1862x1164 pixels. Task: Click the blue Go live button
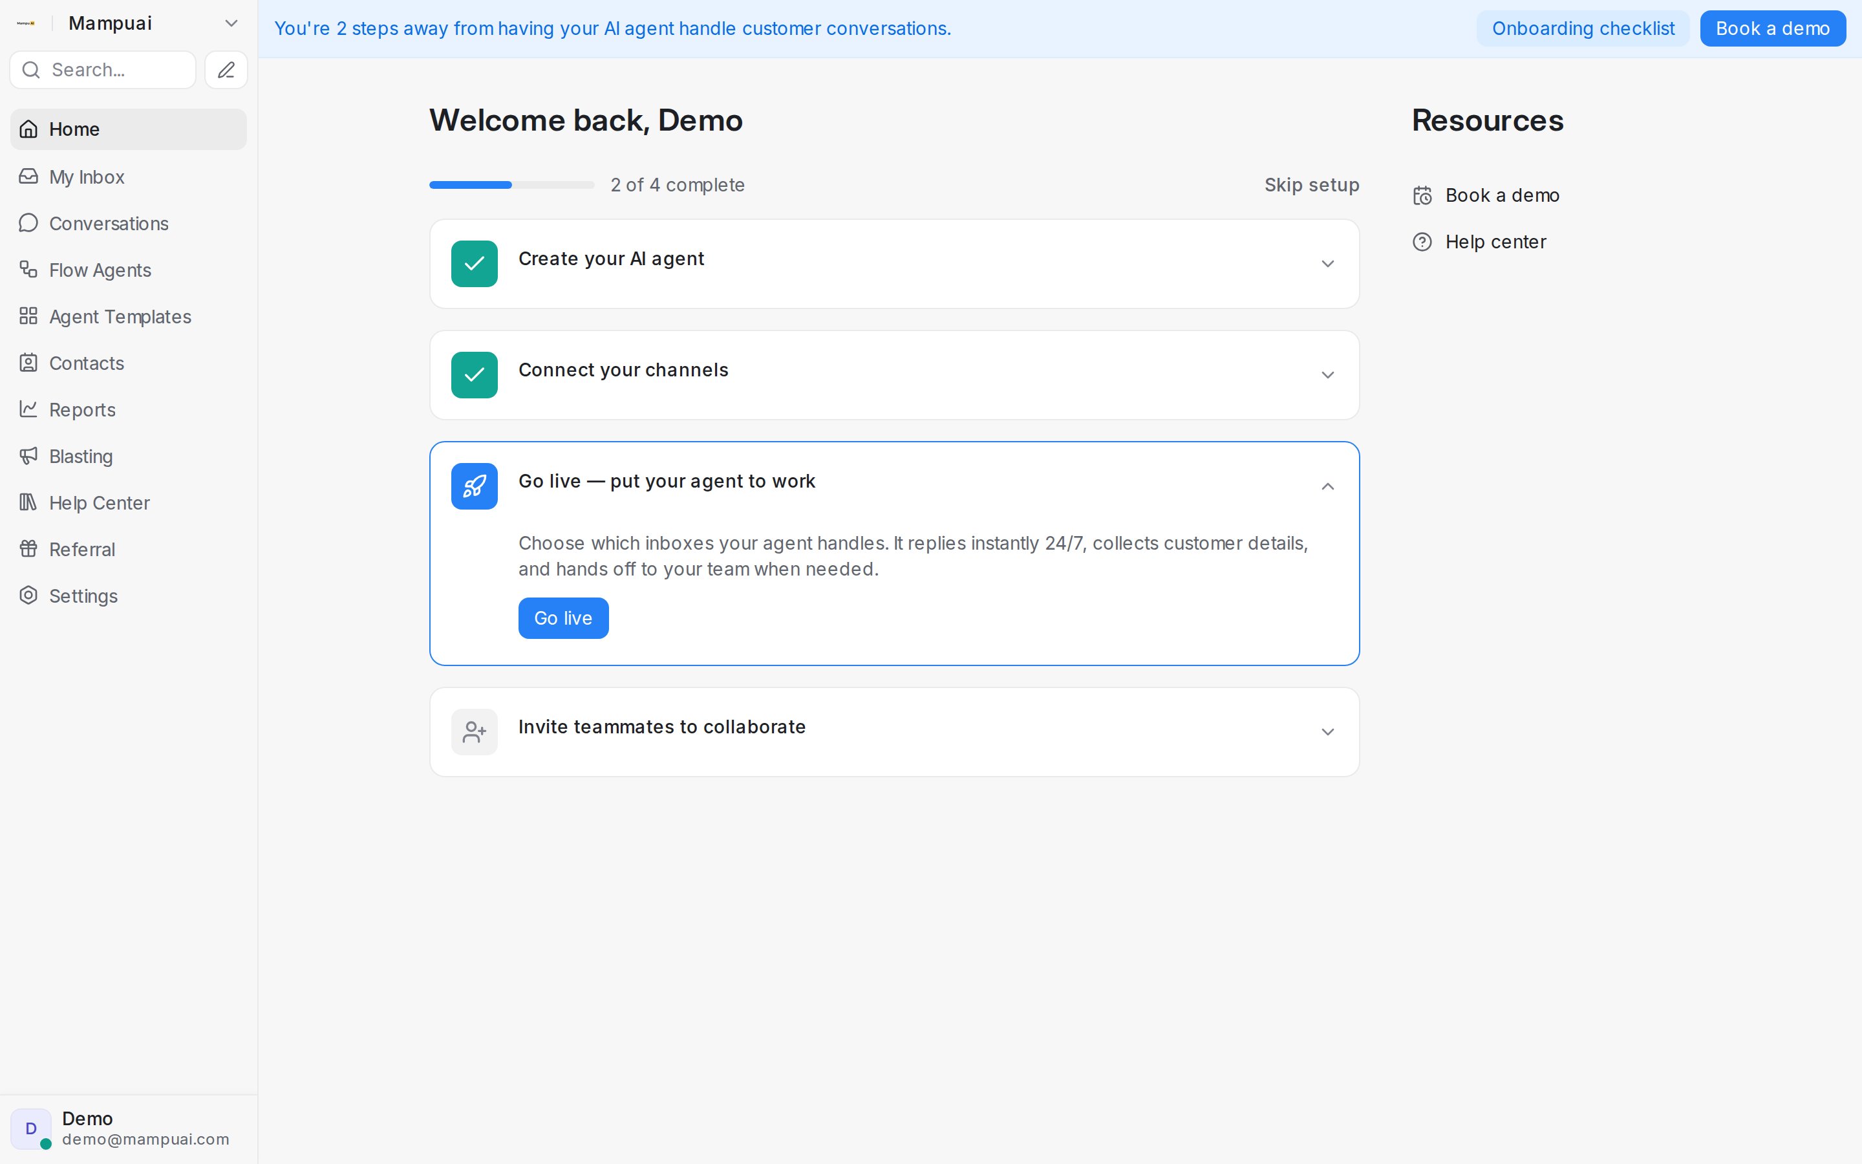click(563, 618)
